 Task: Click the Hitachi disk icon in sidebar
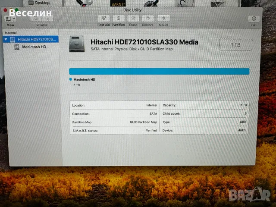point(13,39)
